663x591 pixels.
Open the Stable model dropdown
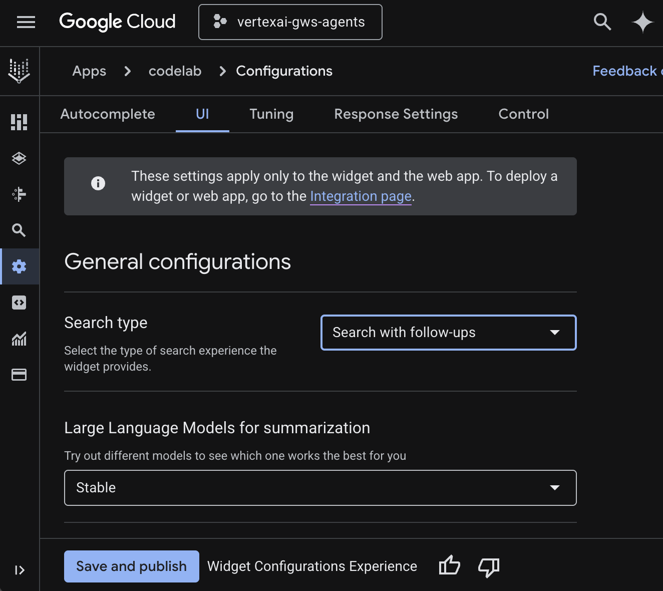[320, 488]
